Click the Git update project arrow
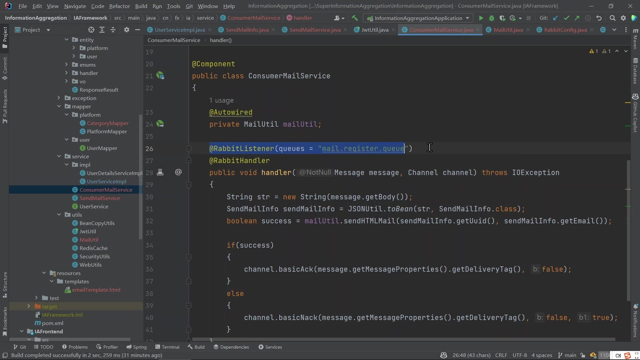The height and width of the screenshot is (360, 640). (555, 18)
